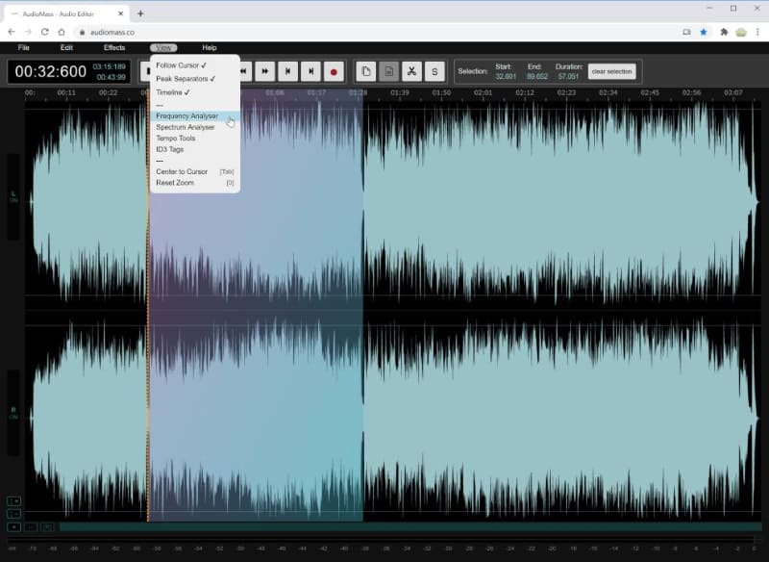
Task: Click the zoom reset icon at bottom
Action: pos(47,527)
